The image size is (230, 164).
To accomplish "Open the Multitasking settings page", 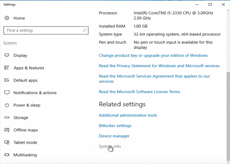I will (25, 155).
